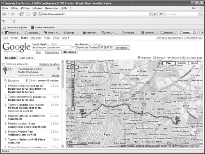Tick the Éviter les autoroutes checkbox

(x=4, y=64)
